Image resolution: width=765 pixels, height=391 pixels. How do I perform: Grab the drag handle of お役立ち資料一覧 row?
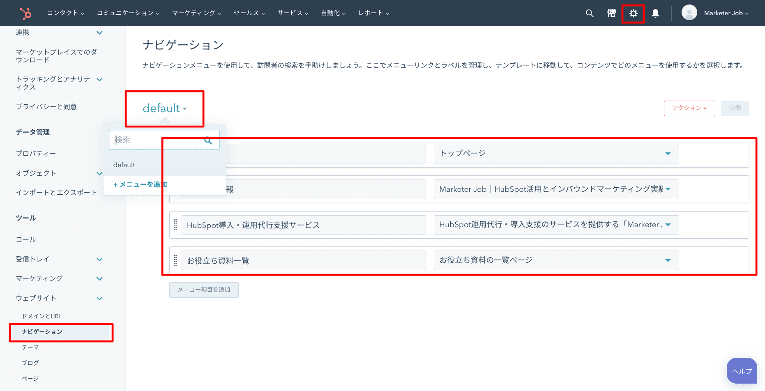coord(175,260)
